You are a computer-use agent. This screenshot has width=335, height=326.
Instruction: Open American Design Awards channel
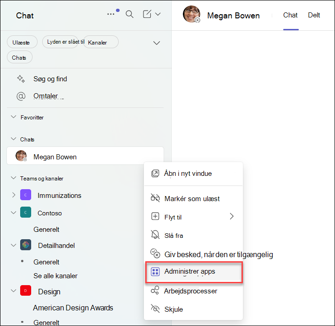73,308
